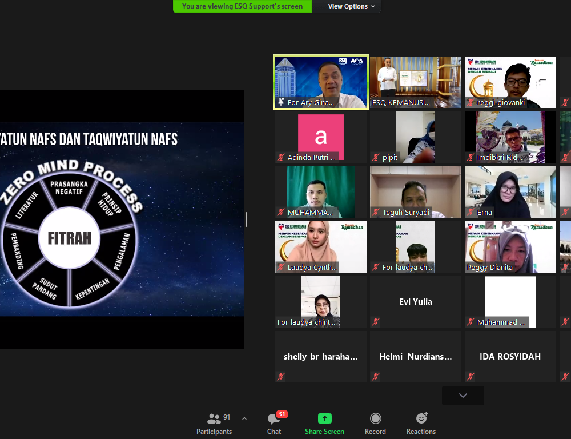This screenshot has width=571, height=439.
Task: Click the pin icon on Ary Ginanjar's video
Action: 281,102
